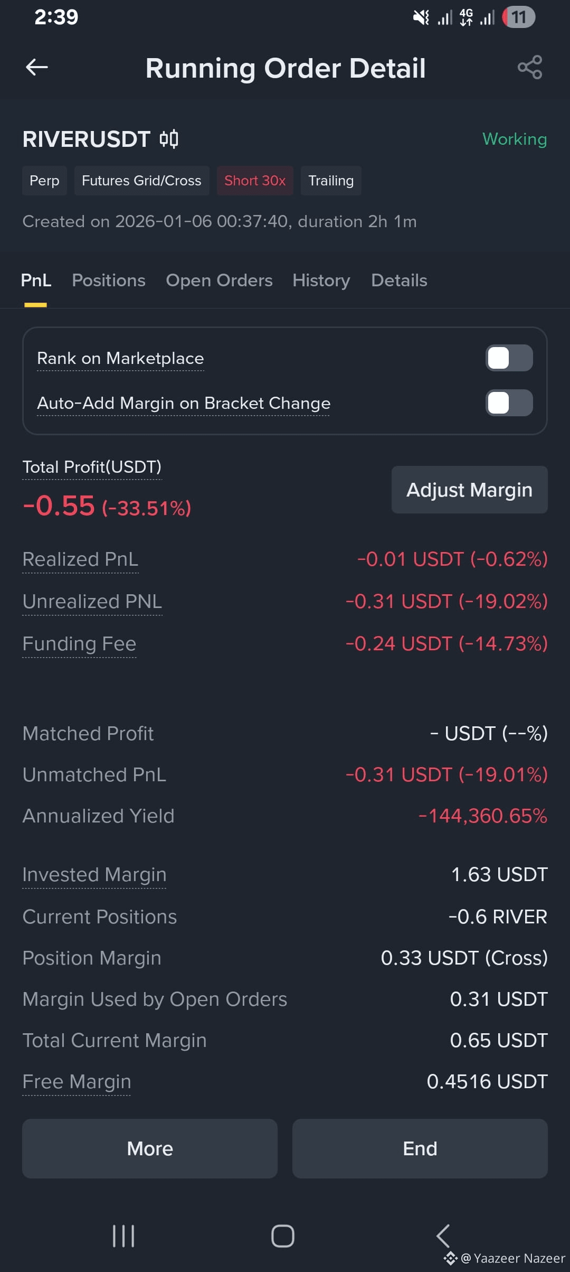
Task: Switch to the Positions tab
Action: point(109,280)
